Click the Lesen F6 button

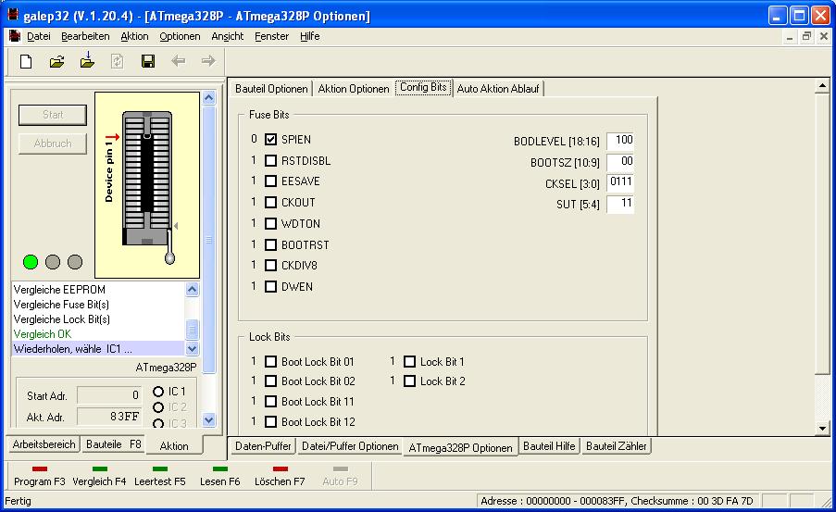[x=220, y=476]
